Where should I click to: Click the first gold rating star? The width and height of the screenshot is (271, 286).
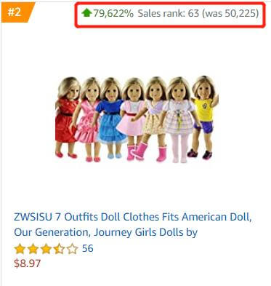point(20,249)
